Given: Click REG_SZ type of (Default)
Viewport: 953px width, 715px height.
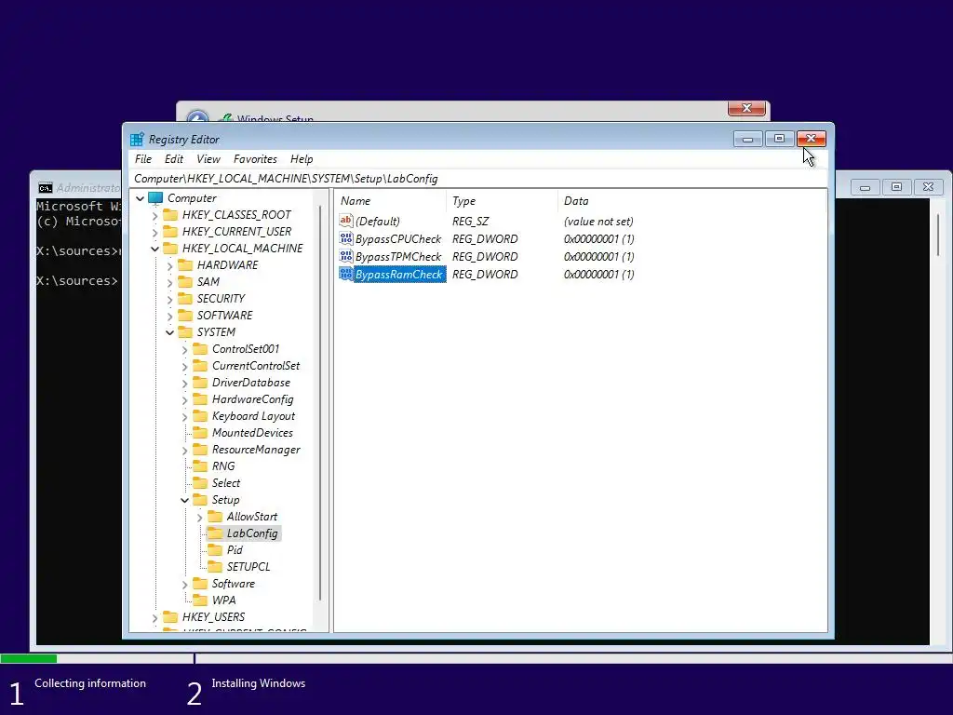Looking at the screenshot, I should point(470,222).
